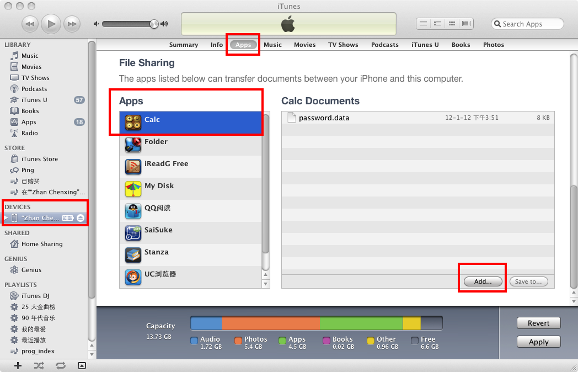The width and height of the screenshot is (578, 372).
Task: Click the Apply button
Action: [x=538, y=342]
